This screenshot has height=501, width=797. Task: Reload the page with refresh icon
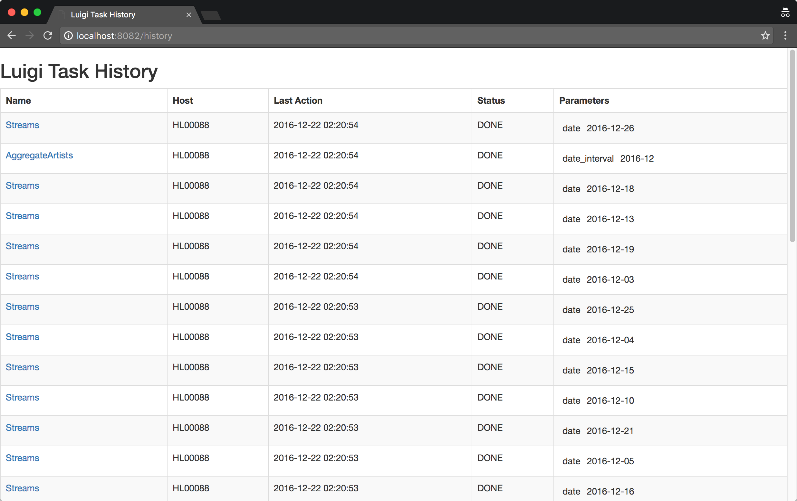click(48, 35)
